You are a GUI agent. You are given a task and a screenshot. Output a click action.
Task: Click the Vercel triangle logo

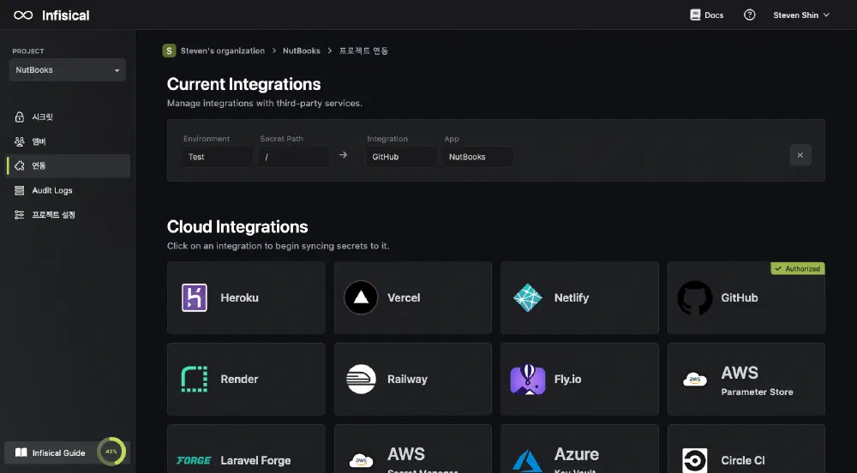[361, 297]
